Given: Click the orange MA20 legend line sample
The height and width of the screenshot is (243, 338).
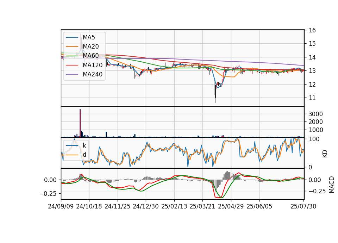Looking at the screenshot, I should click(72, 46).
